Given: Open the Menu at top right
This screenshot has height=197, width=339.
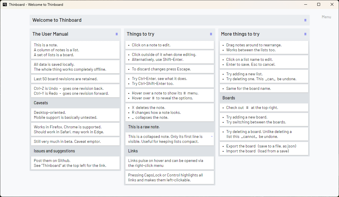Looking at the screenshot, I should coord(326,17).
